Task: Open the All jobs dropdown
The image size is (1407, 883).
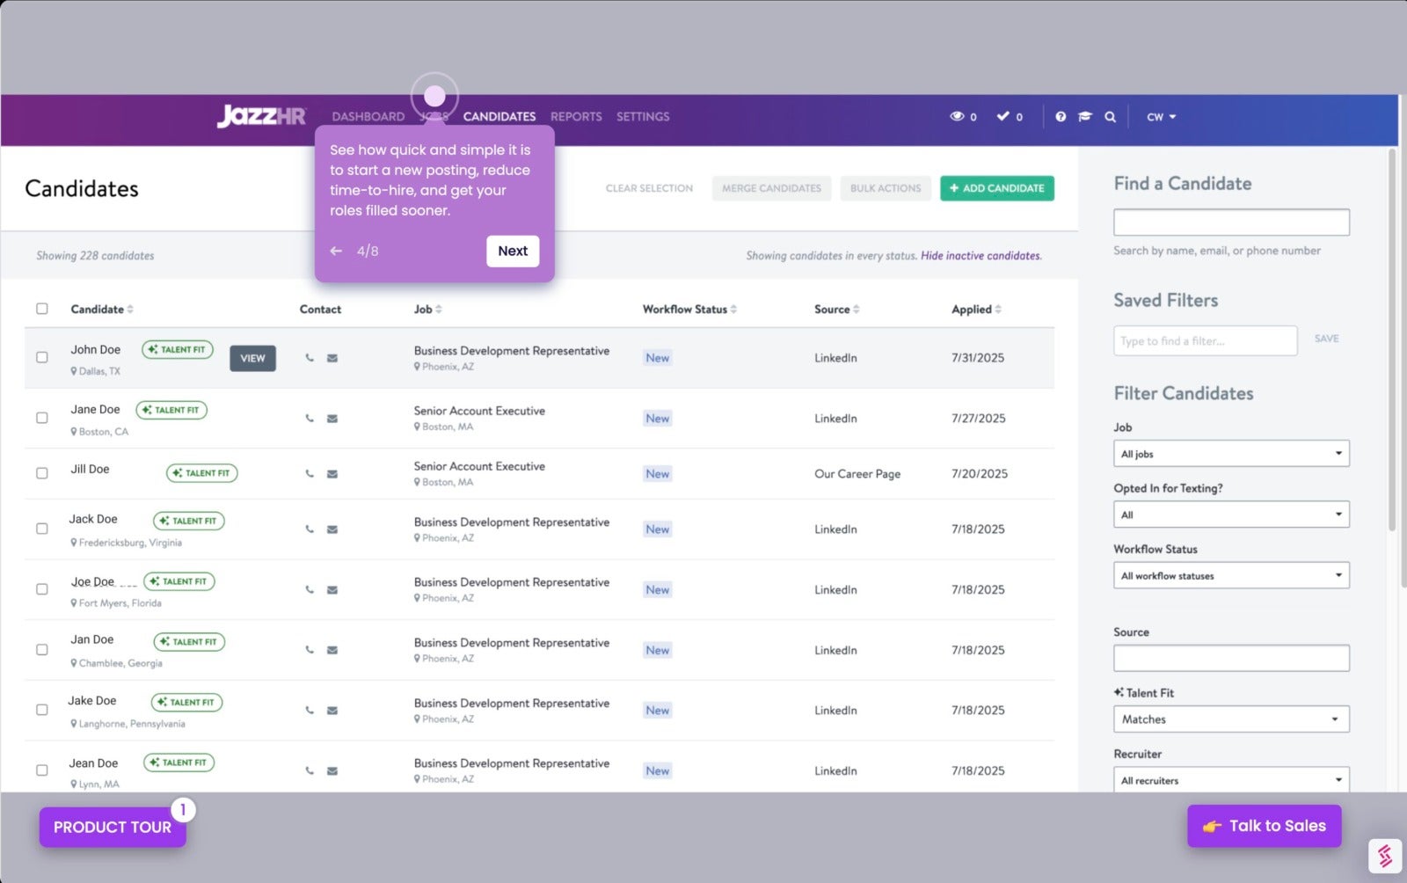Action: [1230, 453]
